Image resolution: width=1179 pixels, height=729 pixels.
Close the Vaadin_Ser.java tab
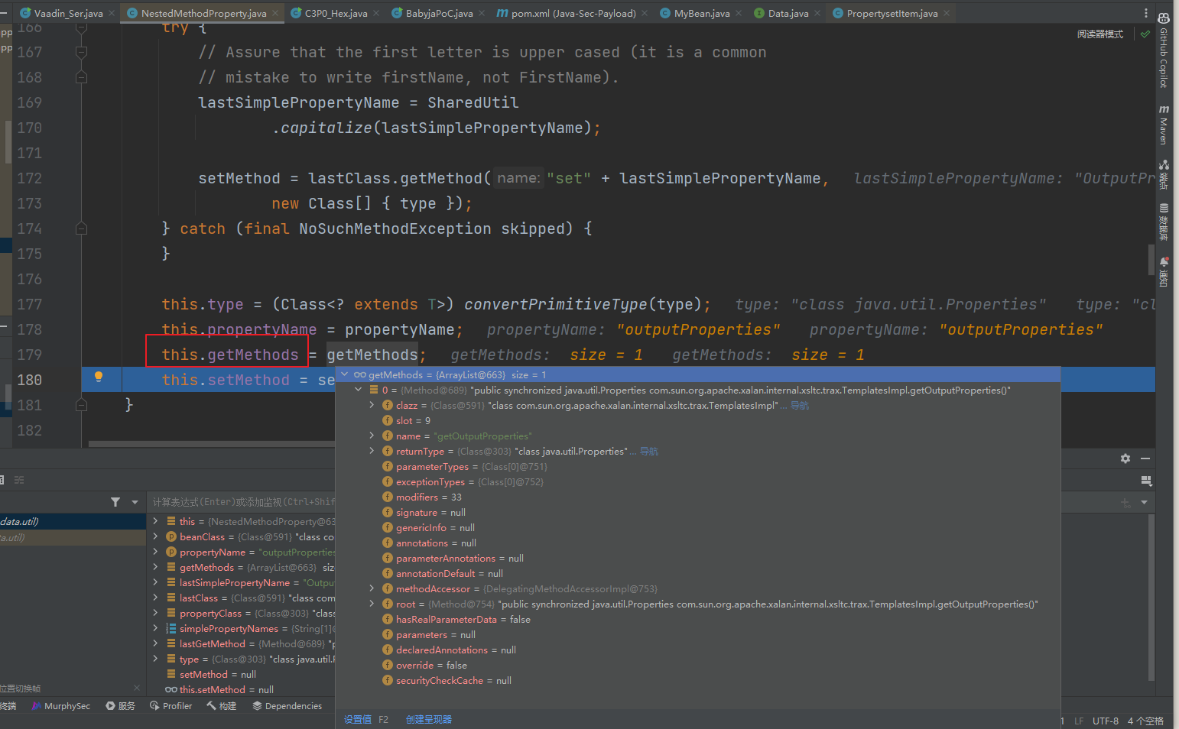tap(112, 13)
